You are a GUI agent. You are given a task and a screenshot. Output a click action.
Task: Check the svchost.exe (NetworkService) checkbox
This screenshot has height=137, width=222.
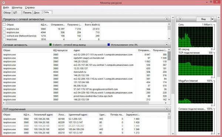click(x=4, y=36)
